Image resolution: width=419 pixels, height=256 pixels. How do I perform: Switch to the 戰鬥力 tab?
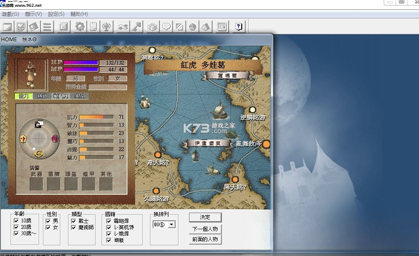(61, 96)
